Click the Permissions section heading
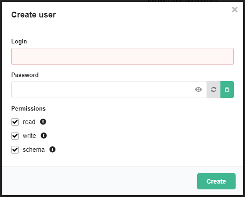This screenshot has width=245, height=197. point(29,109)
